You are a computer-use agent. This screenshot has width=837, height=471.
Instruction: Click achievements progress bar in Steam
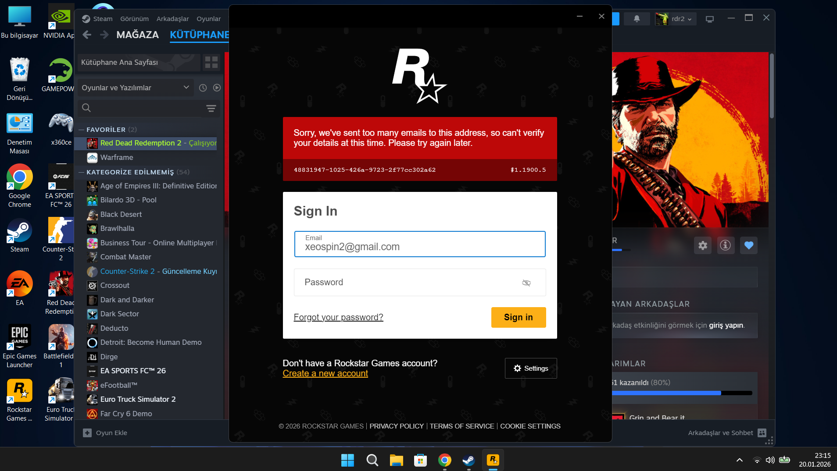pyautogui.click(x=682, y=393)
